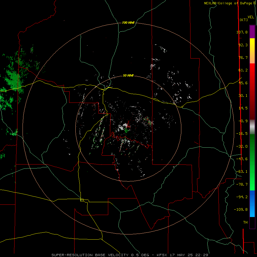Pick the green segment of the velocity scale
The image size is (257, 257).
click(252, 162)
